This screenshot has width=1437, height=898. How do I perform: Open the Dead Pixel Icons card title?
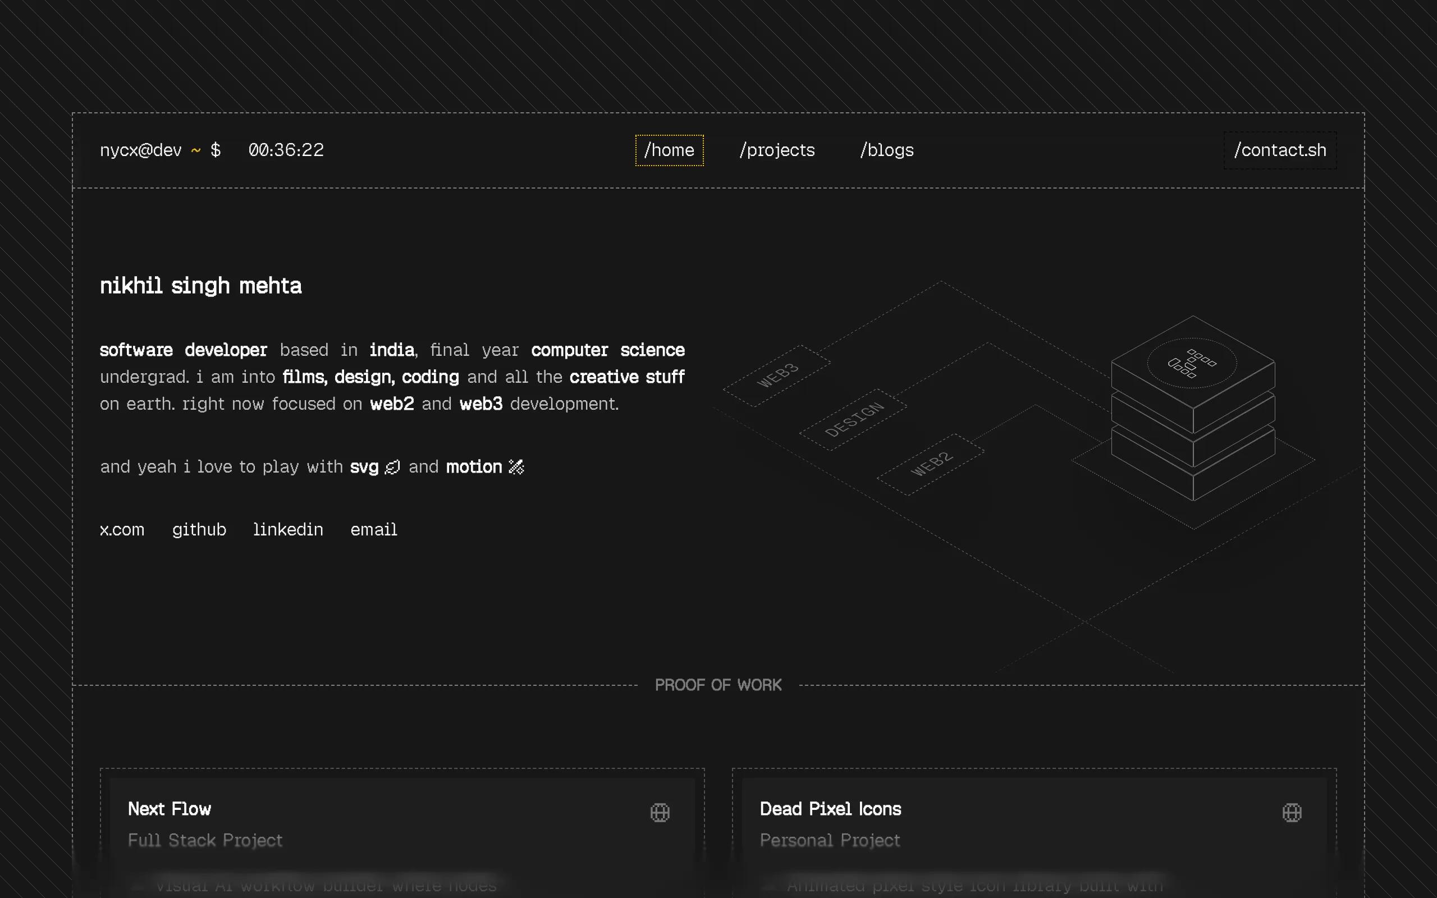pyautogui.click(x=830, y=809)
